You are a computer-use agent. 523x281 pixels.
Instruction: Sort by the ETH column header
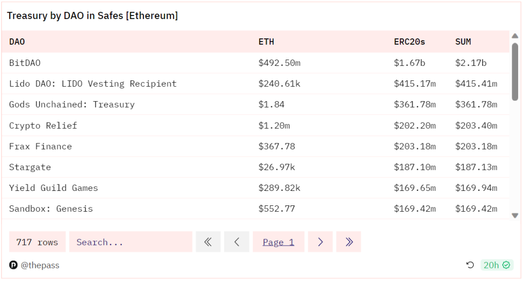(x=266, y=42)
